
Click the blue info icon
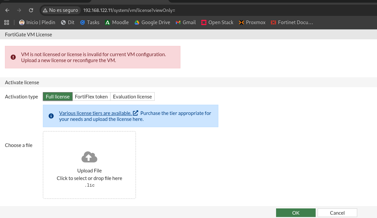coord(51,116)
